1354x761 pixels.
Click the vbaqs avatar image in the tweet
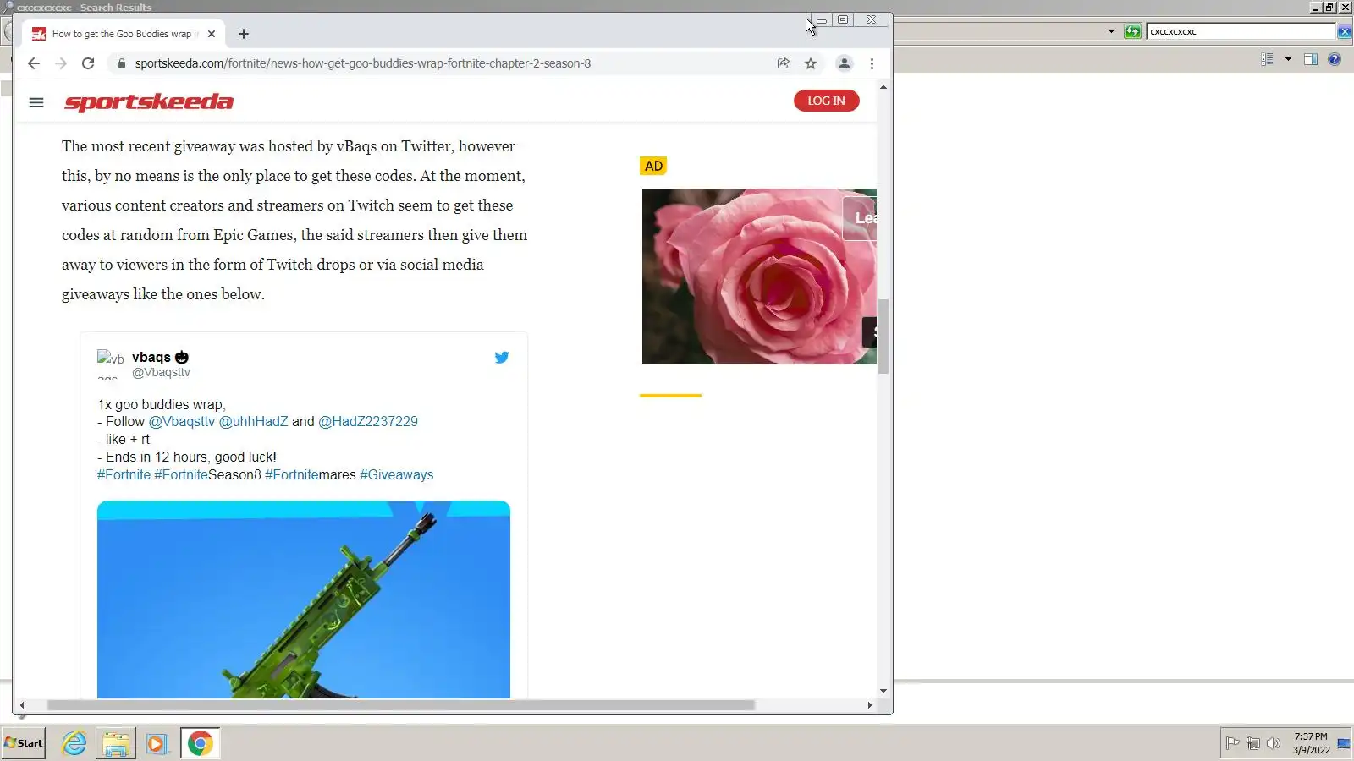click(111, 364)
